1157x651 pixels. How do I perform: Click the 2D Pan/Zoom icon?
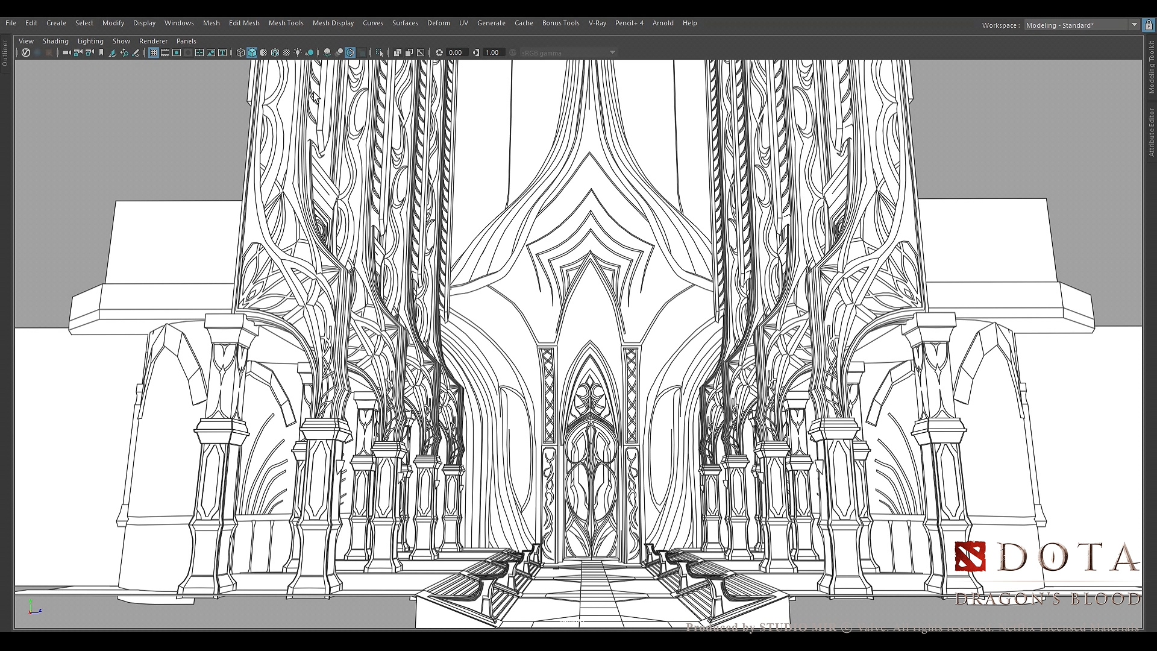click(124, 52)
